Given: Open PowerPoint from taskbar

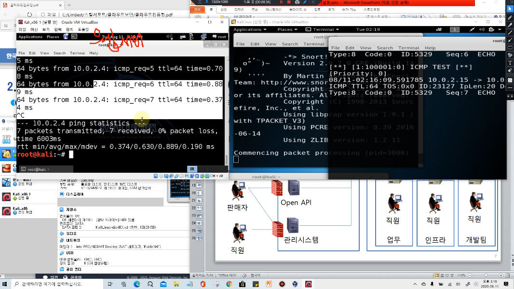Looking at the screenshot, I should tap(269, 284).
